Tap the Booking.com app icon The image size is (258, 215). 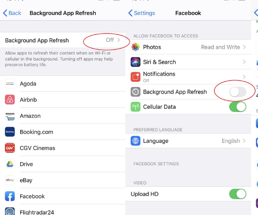click(x=10, y=132)
